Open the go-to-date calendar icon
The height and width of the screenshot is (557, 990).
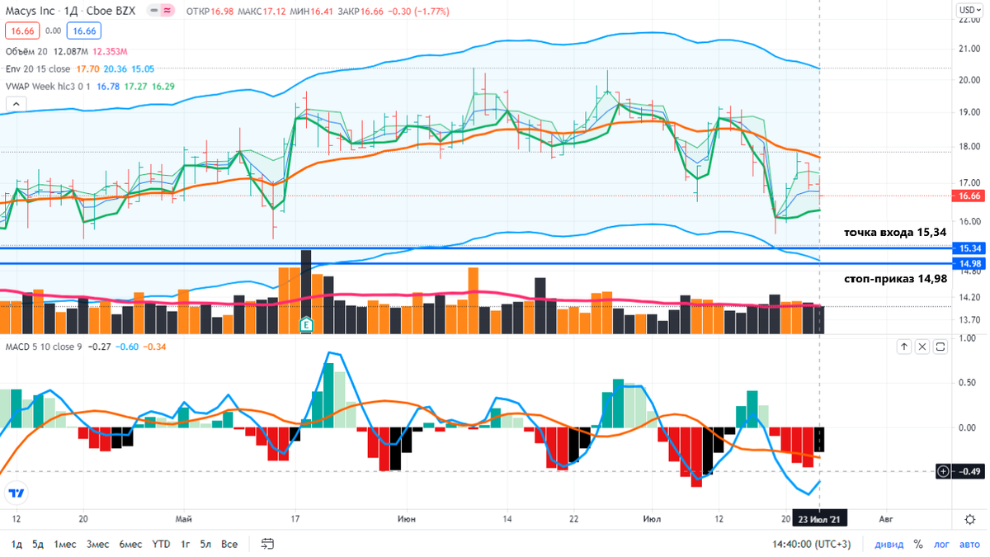coord(267,544)
